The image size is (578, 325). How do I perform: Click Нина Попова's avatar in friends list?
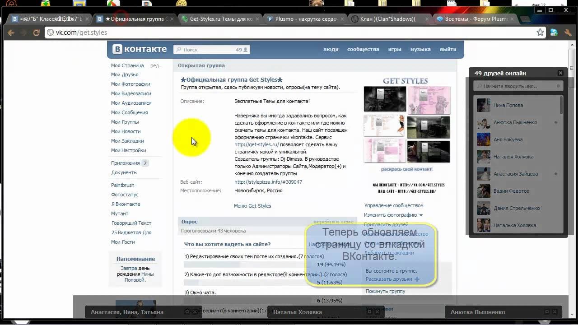click(484, 105)
